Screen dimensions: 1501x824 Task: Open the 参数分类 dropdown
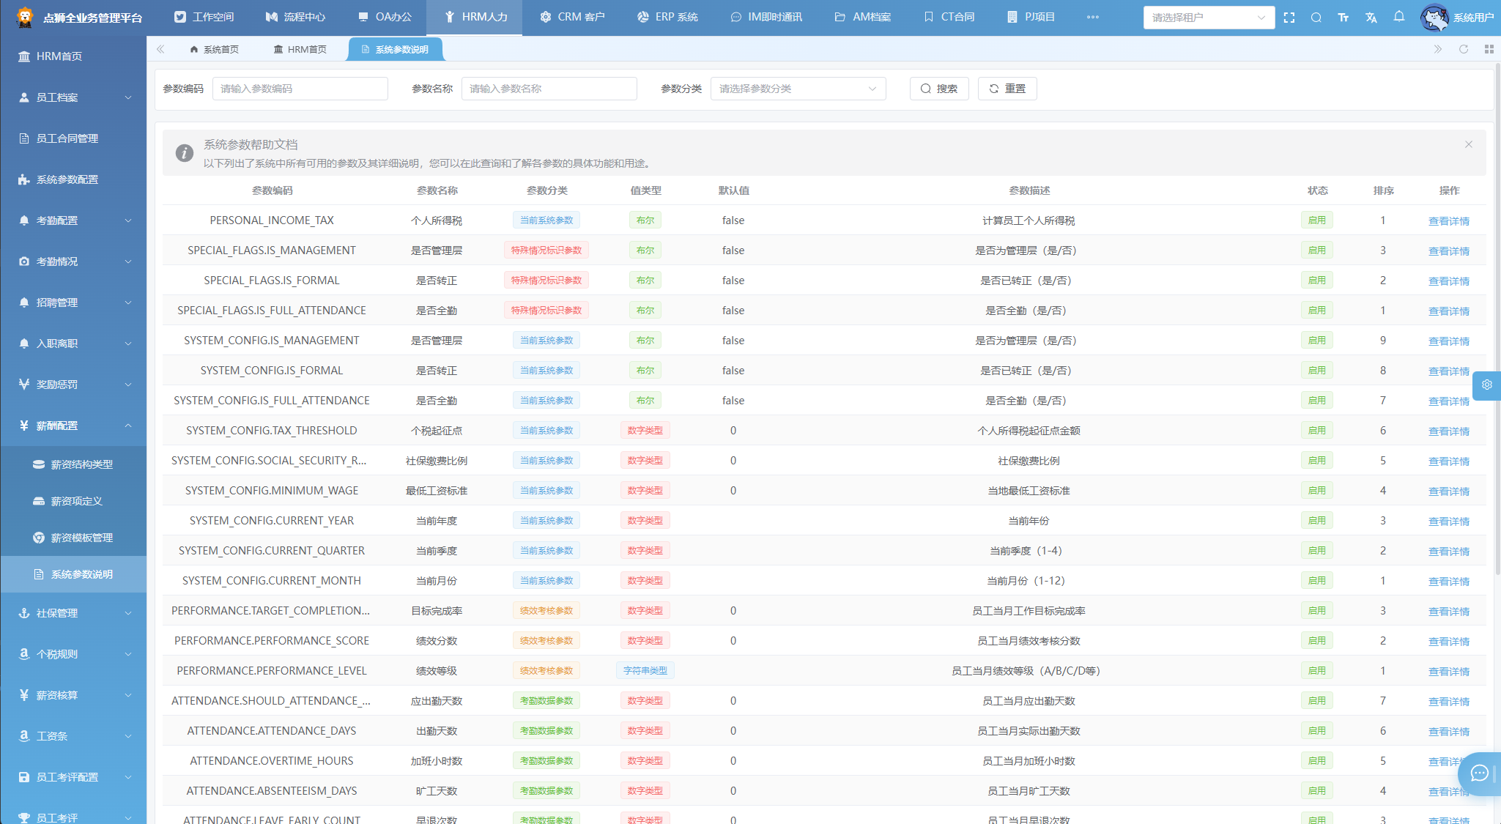point(798,89)
